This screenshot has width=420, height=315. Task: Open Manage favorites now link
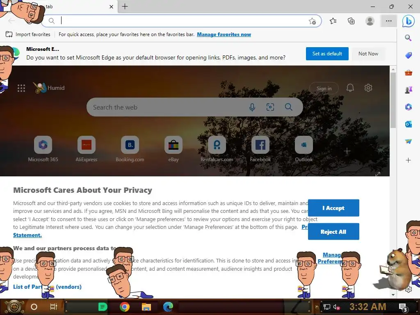click(x=224, y=34)
